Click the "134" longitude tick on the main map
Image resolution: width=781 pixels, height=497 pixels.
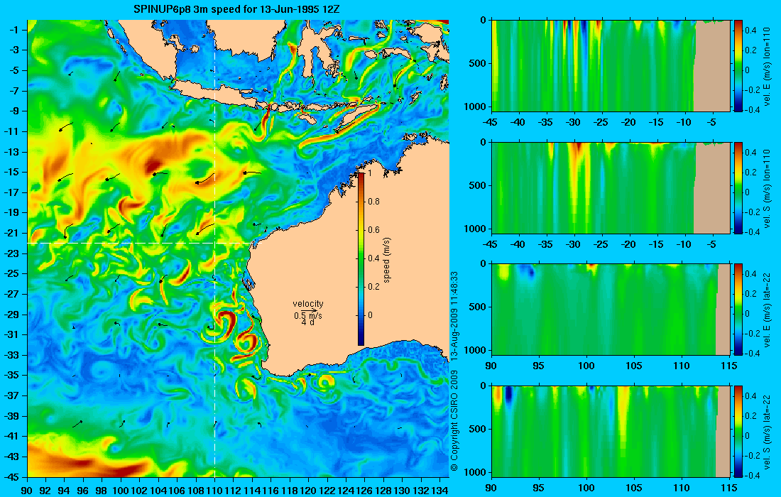pyautogui.click(x=439, y=491)
